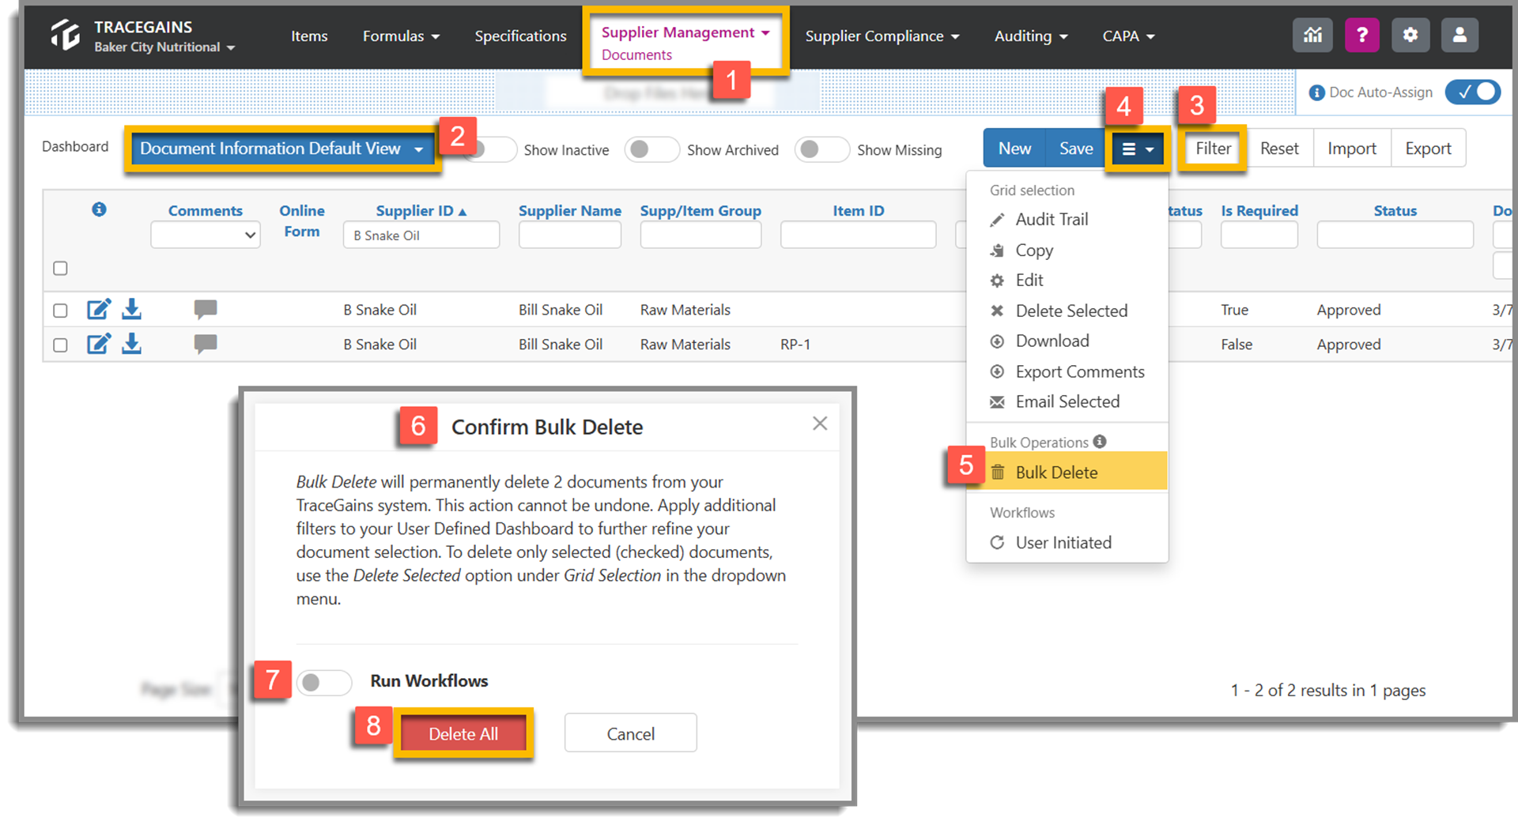Screen dimensions: 1518x825
Task: Download the first B Snake Oil row document
Action: point(131,309)
